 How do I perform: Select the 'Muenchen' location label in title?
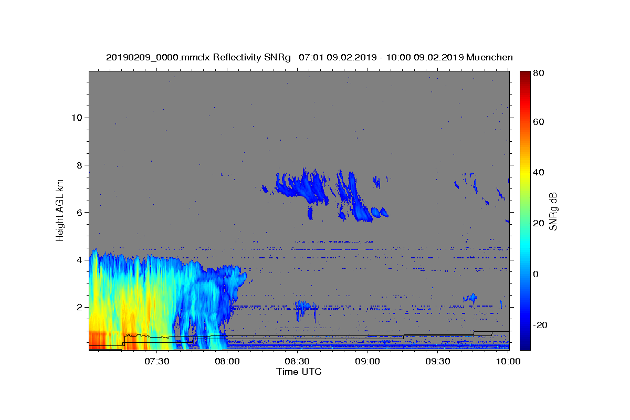(x=489, y=57)
